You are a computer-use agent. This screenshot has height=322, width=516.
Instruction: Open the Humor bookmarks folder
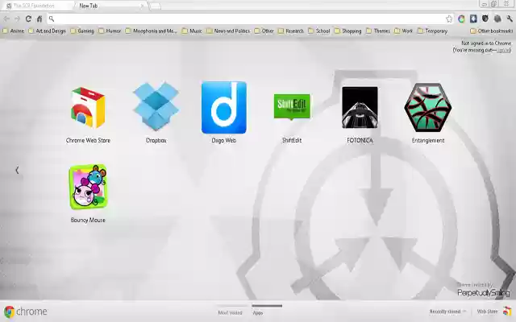point(110,31)
